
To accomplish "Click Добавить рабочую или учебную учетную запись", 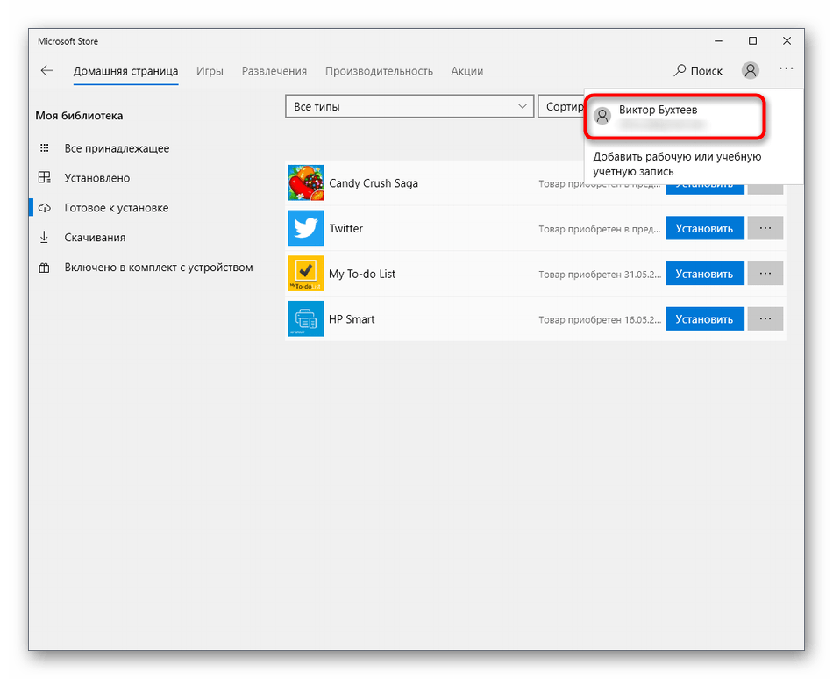I will coord(677,164).
